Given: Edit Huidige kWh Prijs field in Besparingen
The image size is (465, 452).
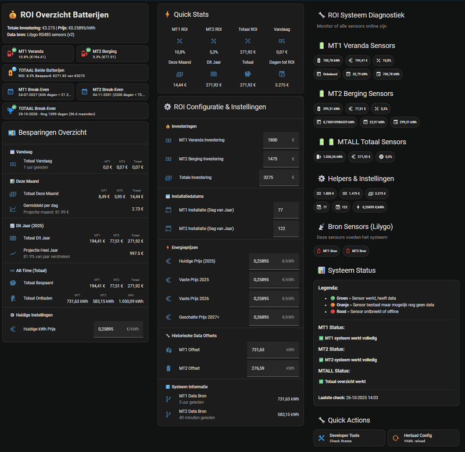Looking at the screenshot, I should click(119, 329).
